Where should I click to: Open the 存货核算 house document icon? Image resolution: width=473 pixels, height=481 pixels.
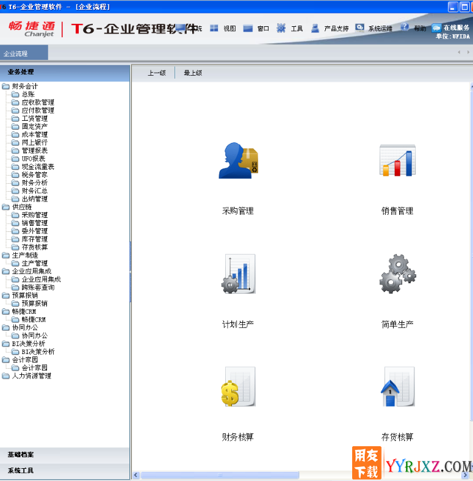tap(397, 386)
